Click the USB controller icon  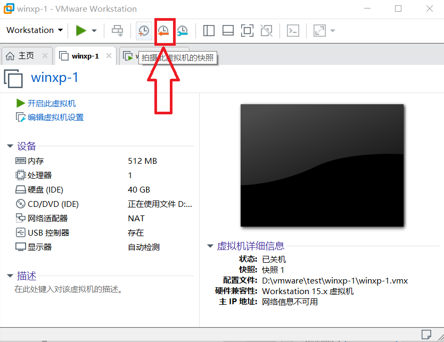click(21, 232)
